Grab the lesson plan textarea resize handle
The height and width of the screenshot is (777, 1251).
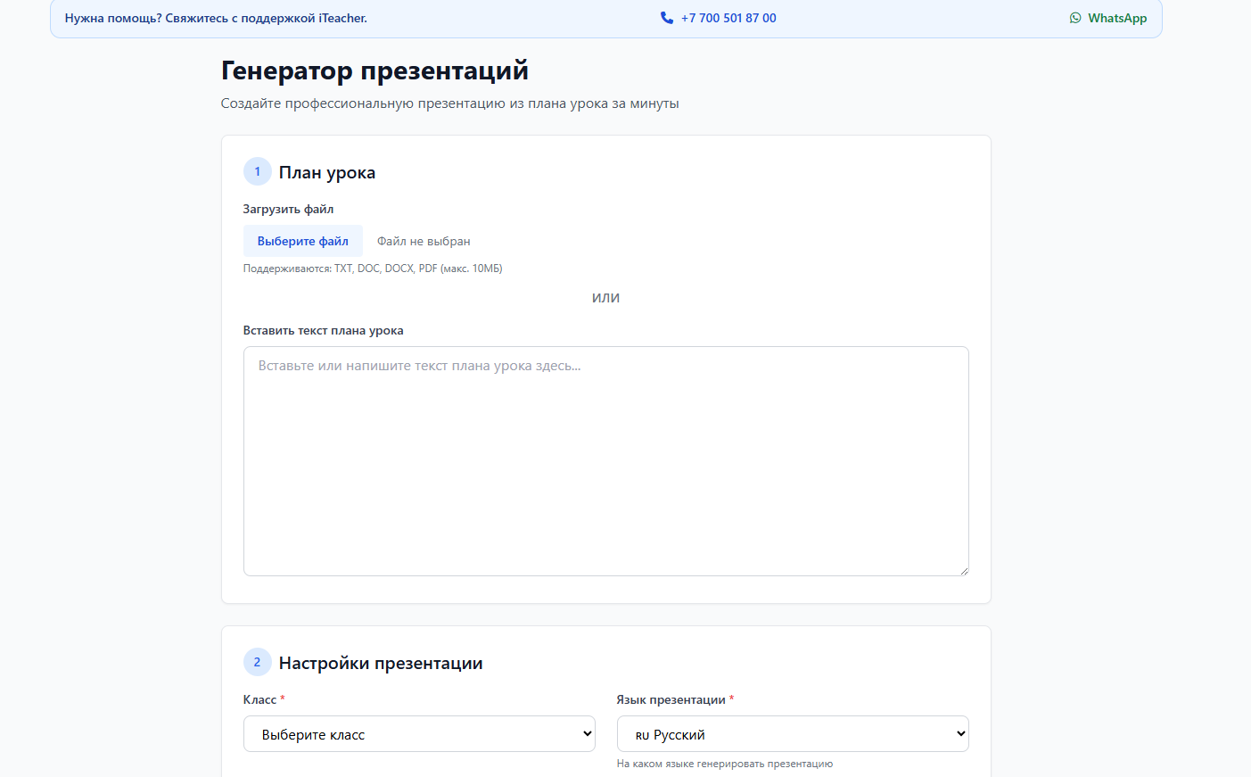tap(963, 570)
